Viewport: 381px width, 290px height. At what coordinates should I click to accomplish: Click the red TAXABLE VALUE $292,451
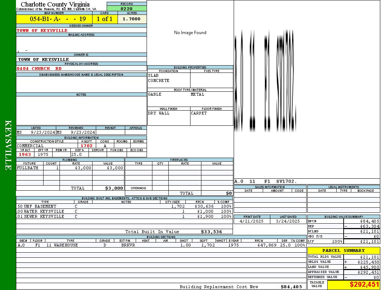point(364,285)
